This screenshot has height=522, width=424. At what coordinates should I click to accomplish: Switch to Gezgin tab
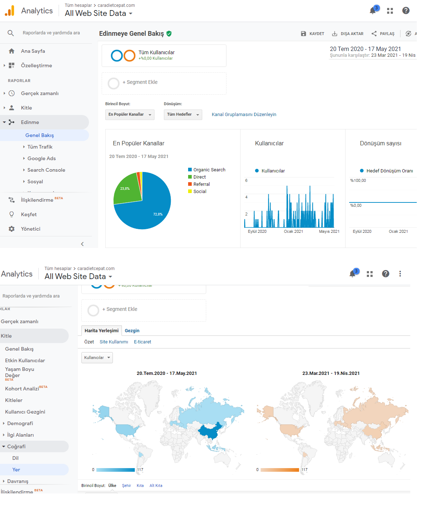(x=132, y=331)
